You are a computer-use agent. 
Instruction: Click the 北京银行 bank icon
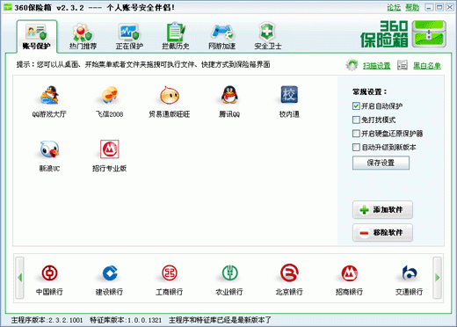(x=289, y=272)
